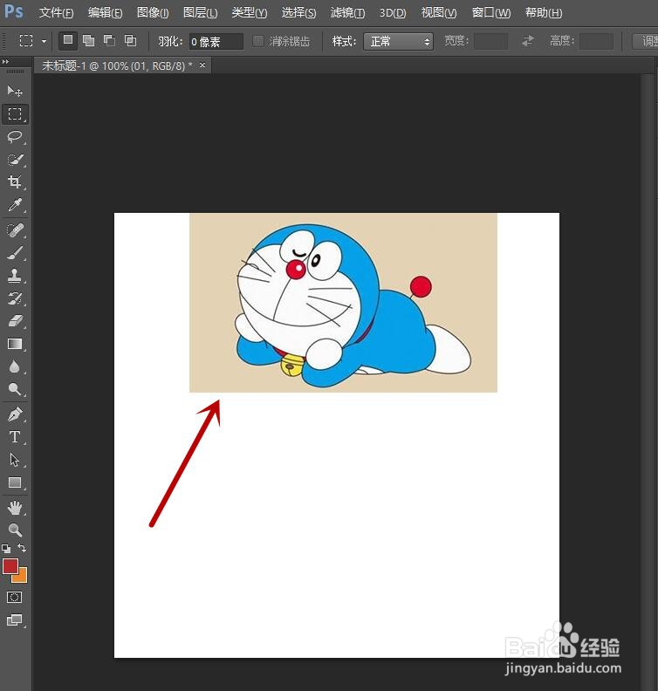Select the Crop tool
Image resolution: width=658 pixels, height=691 pixels.
[x=15, y=182]
